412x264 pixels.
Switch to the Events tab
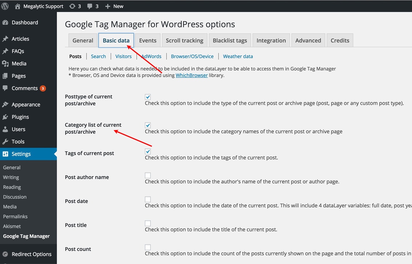pyautogui.click(x=148, y=40)
